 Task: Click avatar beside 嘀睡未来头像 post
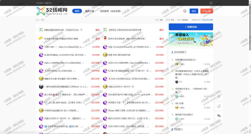point(41,79)
